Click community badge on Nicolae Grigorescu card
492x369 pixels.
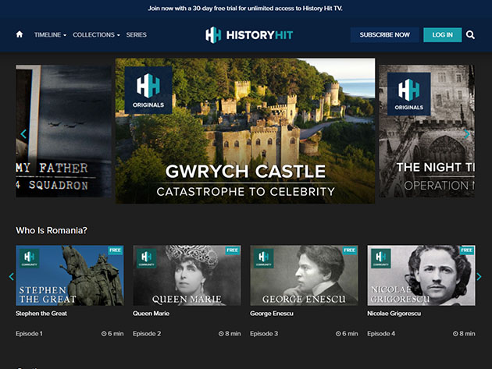tap(381, 258)
